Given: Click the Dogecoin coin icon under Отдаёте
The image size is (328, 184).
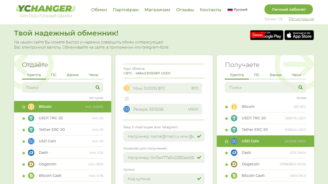Looking at the screenshot, I should click(31, 164).
